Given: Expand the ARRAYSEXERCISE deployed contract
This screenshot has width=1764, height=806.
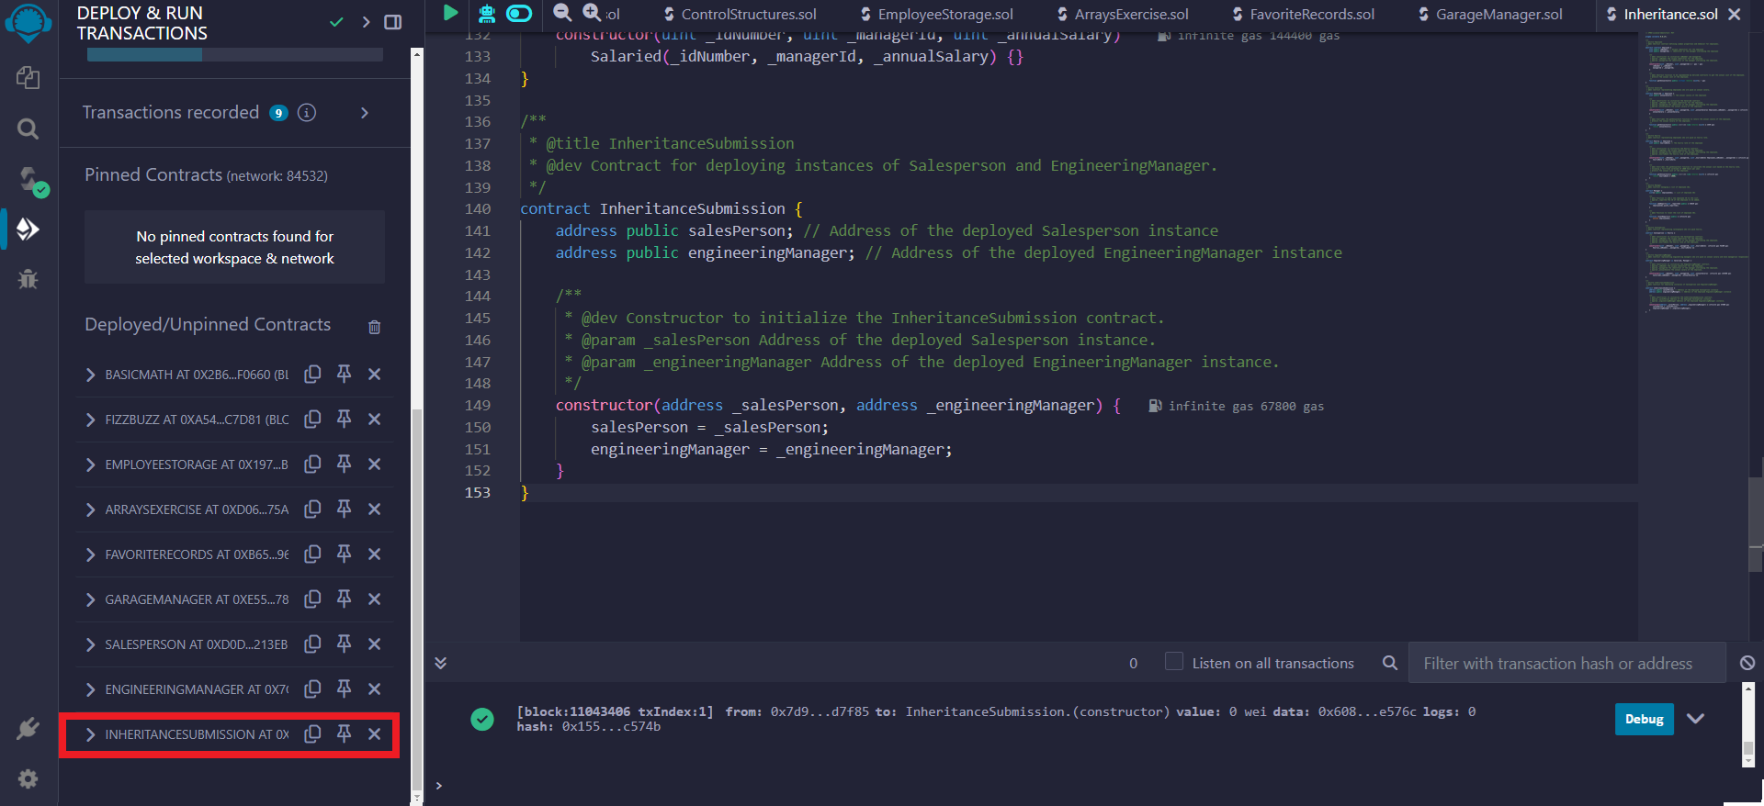Looking at the screenshot, I should pyautogui.click(x=90, y=509).
